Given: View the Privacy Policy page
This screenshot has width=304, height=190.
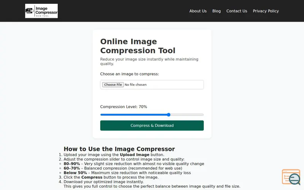Looking at the screenshot, I should [x=266, y=11].
